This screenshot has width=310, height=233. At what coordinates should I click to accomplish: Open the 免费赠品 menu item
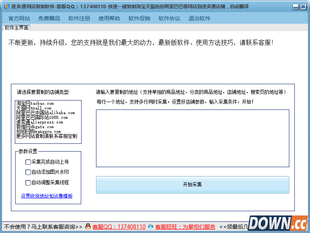pos(49,18)
